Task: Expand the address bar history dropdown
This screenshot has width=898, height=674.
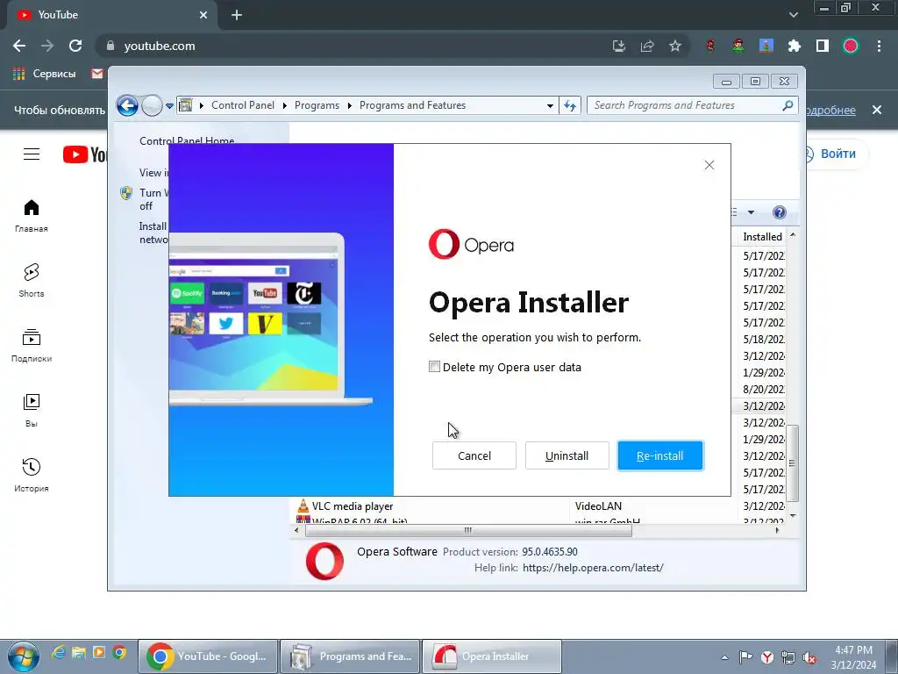Action: click(x=550, y=105)
